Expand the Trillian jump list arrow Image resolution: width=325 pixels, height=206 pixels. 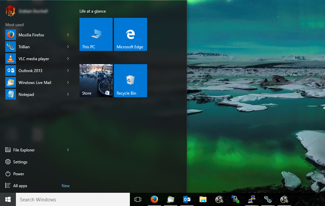tap(68, 47)
